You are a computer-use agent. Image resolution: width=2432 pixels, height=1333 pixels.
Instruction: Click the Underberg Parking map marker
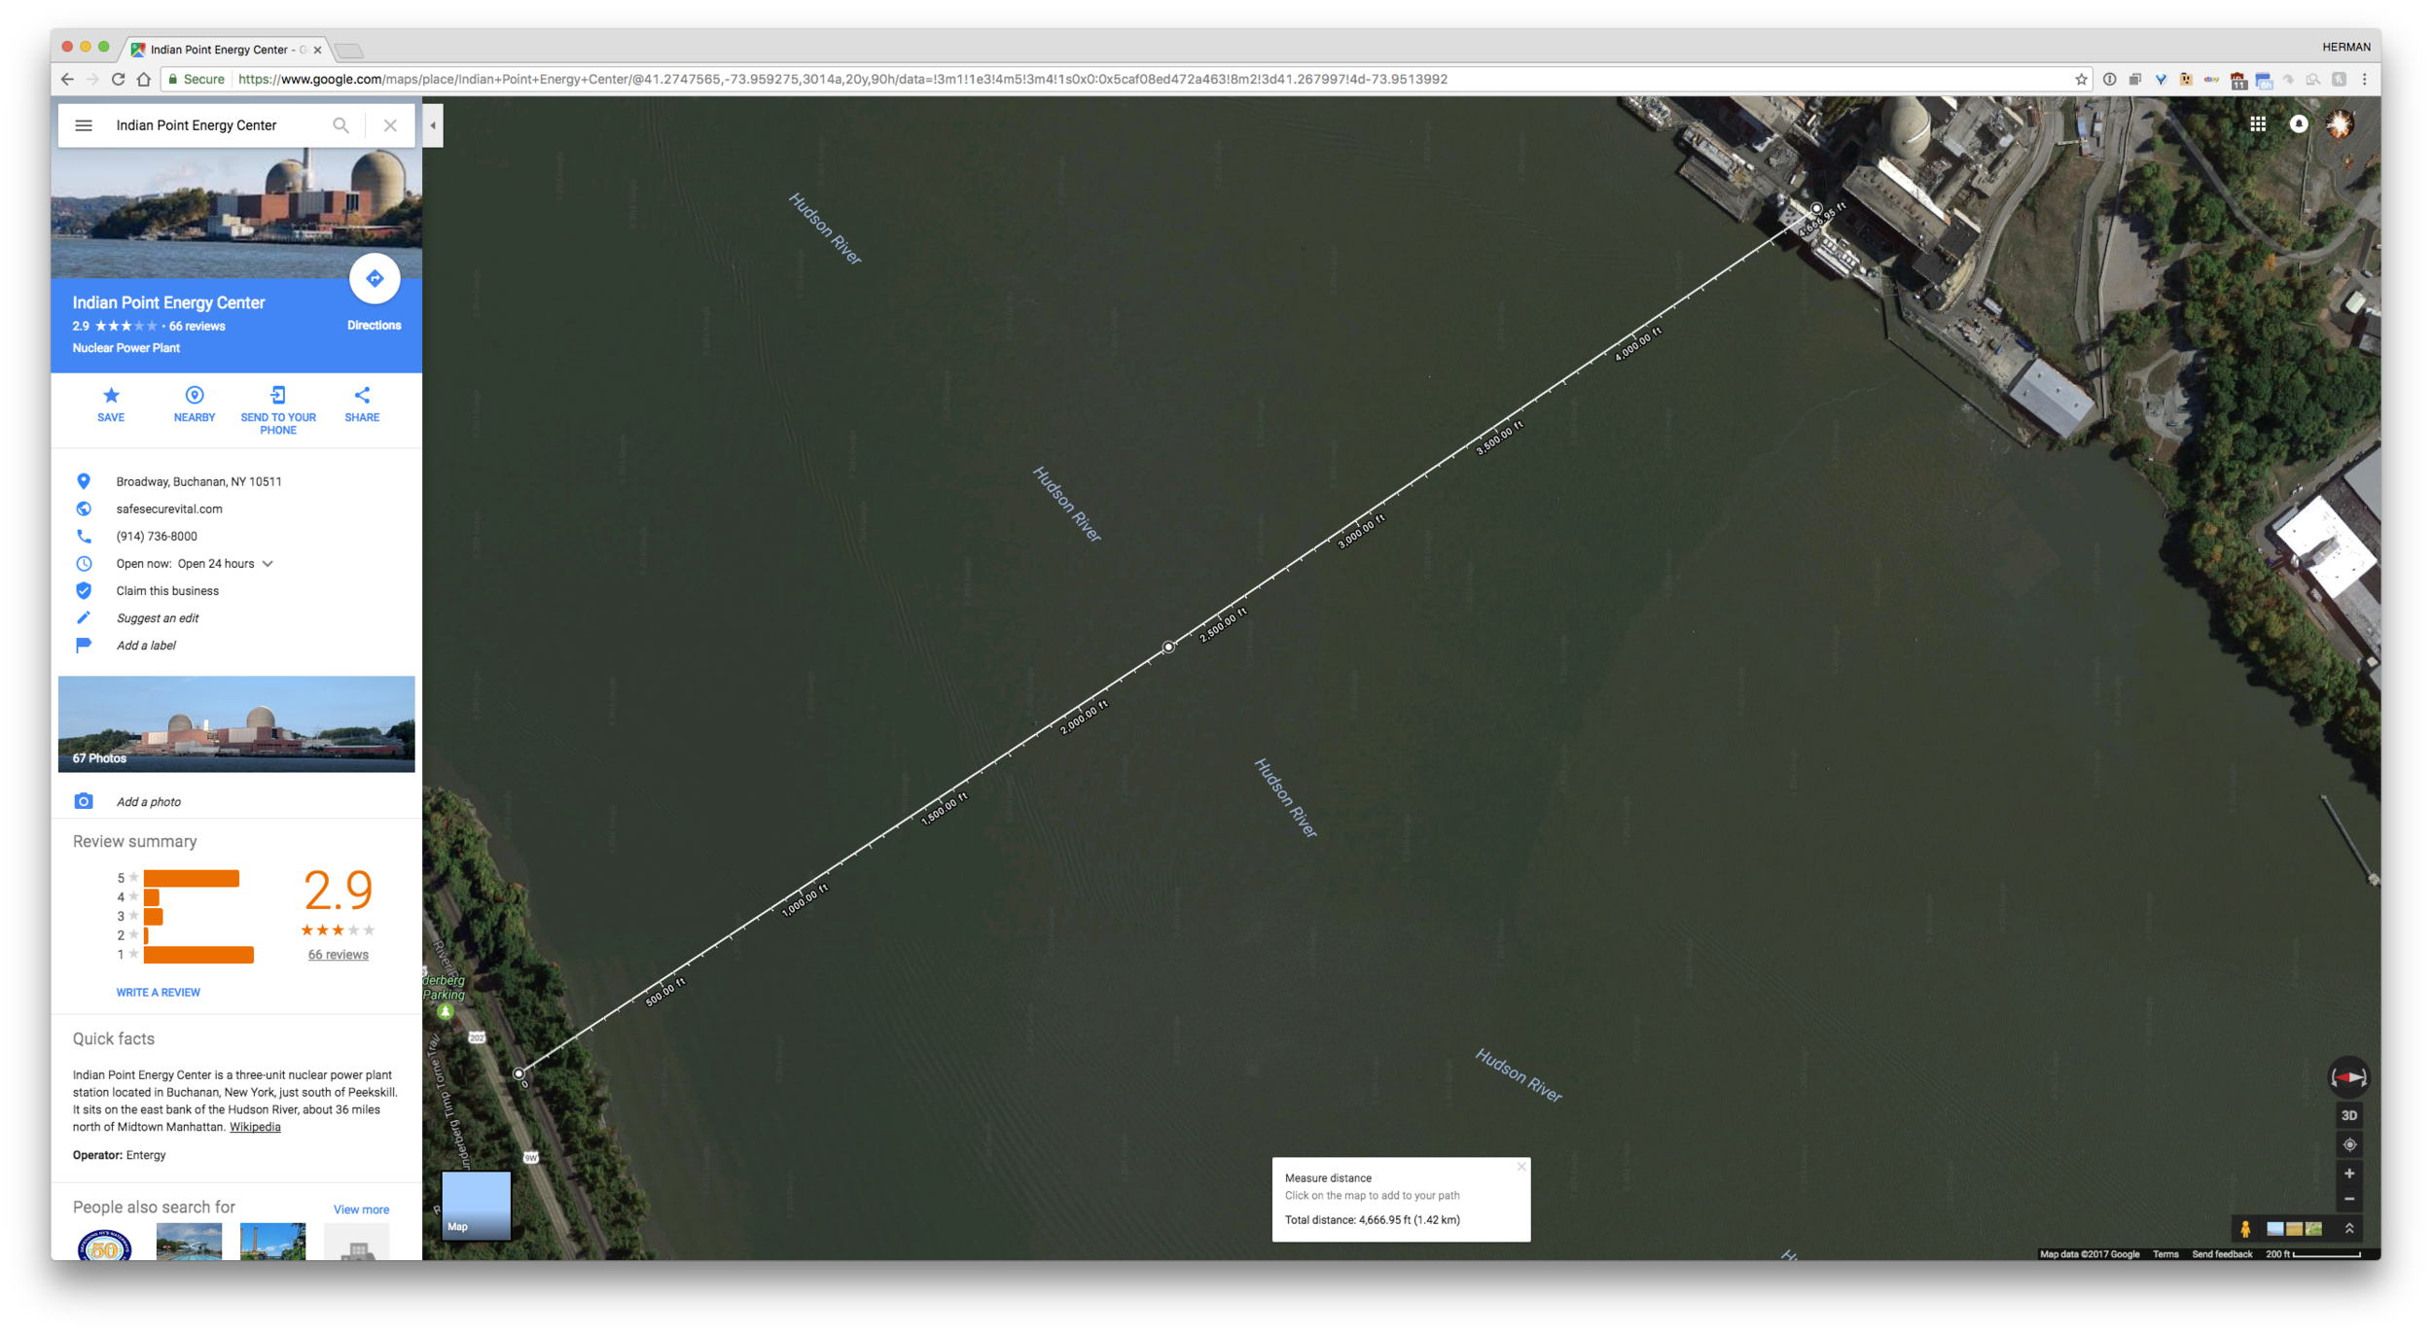[446, 1011]
